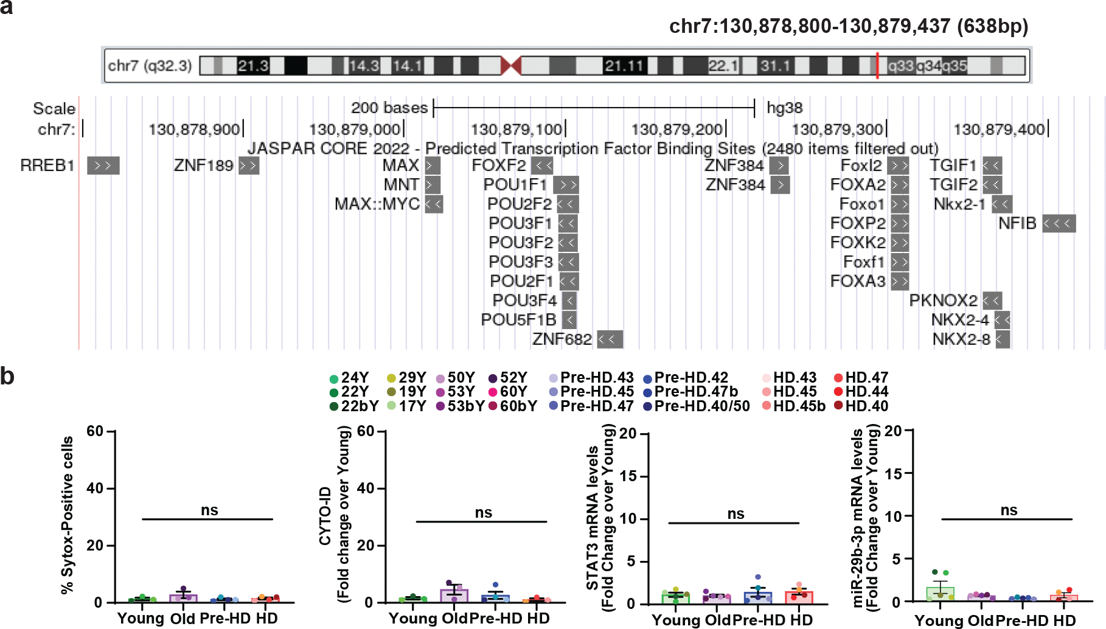Click the HD.44 red legend dot

point(838,392)
